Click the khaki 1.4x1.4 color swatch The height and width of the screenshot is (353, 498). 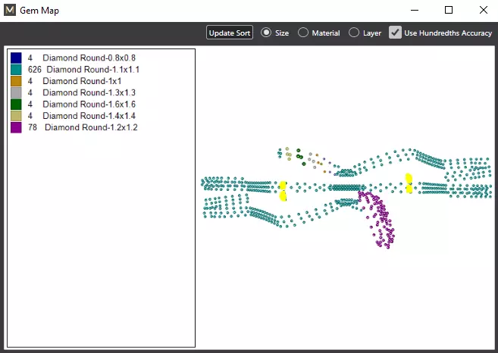pos(16,116)
